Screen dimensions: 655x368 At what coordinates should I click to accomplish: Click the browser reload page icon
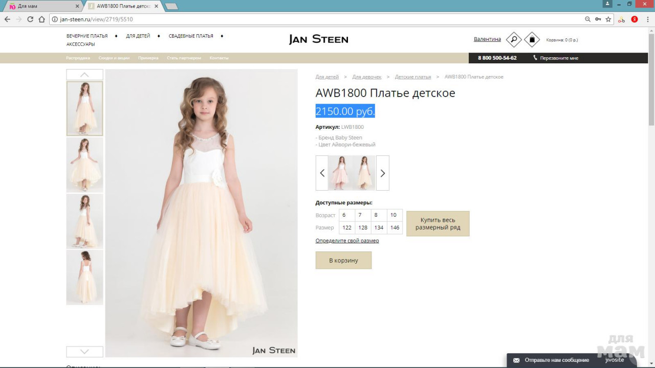30,19
